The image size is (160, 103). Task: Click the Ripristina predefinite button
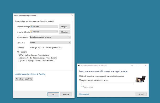[x=24, y=79]
